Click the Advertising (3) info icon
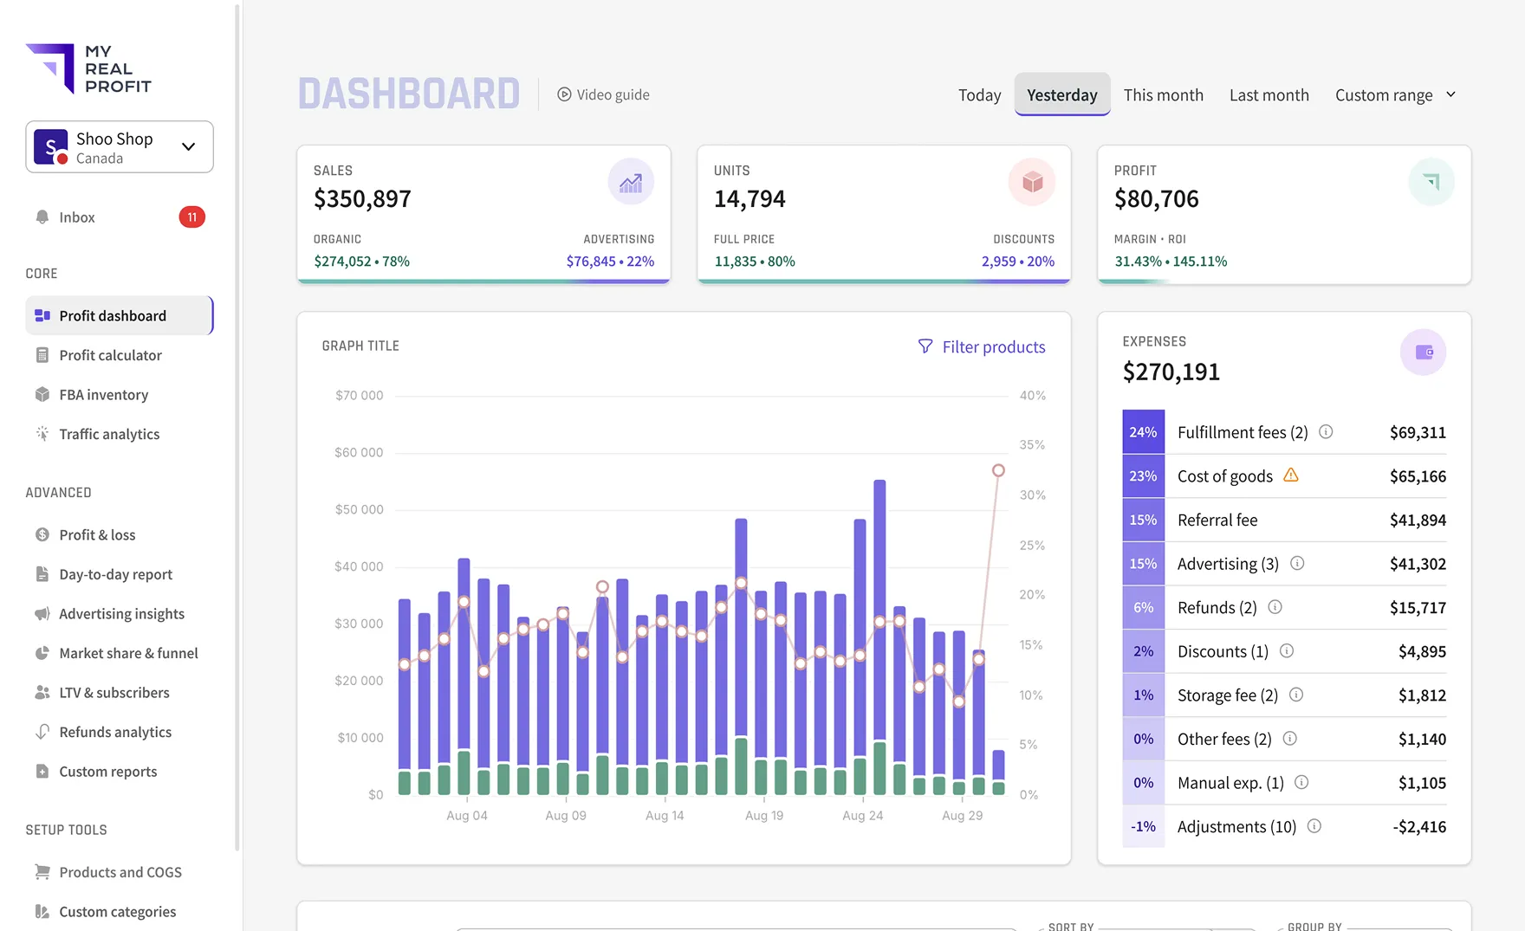Screen dimensions: 1525x931 pos(1297,564)
